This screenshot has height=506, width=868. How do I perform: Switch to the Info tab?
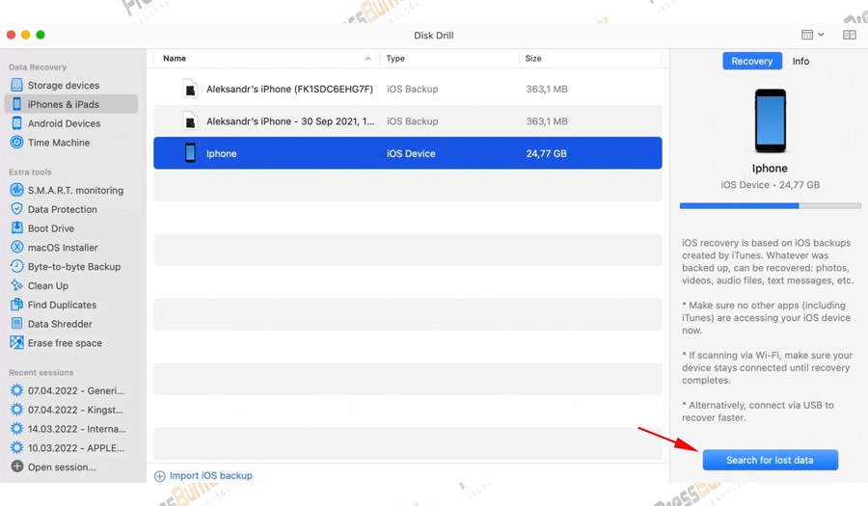(x=800, y=61)
